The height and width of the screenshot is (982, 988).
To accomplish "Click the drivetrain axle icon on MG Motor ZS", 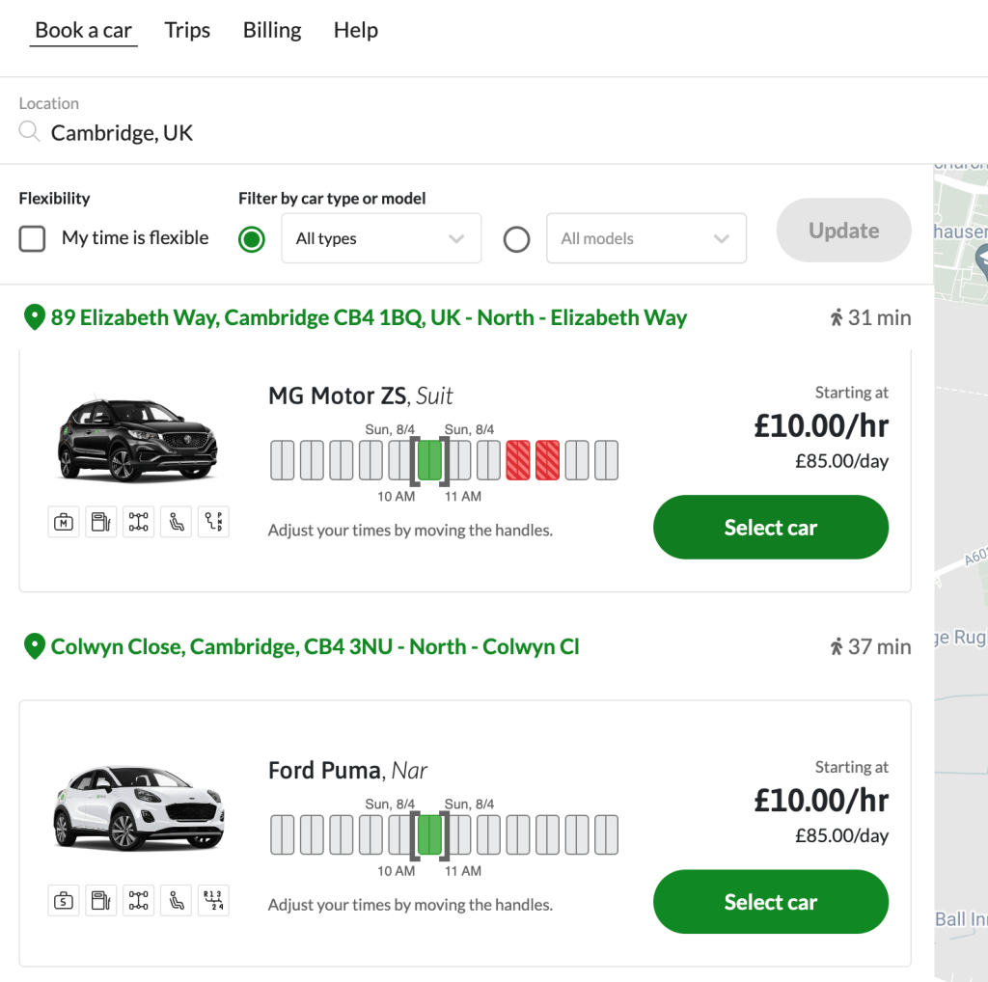I will point(139,522).
